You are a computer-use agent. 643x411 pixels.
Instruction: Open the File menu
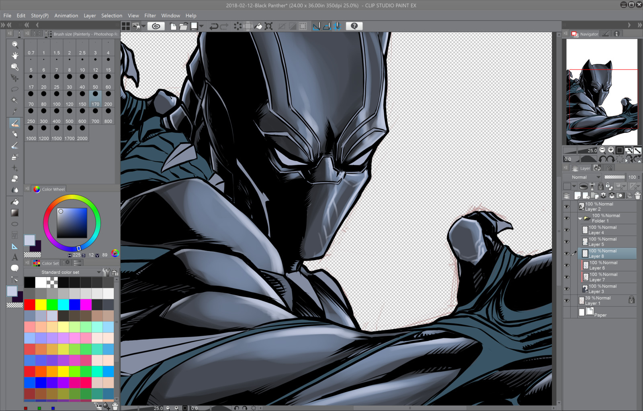click(7, 16)
